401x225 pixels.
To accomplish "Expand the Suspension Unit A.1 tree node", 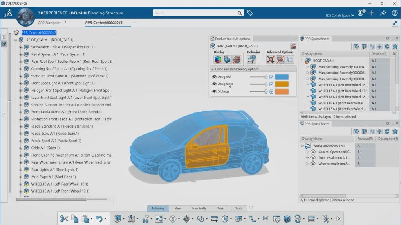I will point(21,47).
